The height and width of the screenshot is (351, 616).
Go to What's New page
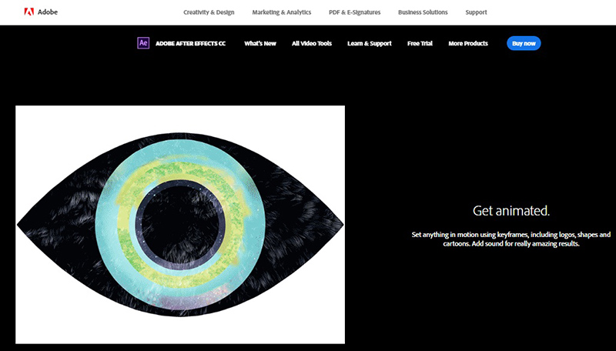[x=260, y=44]
